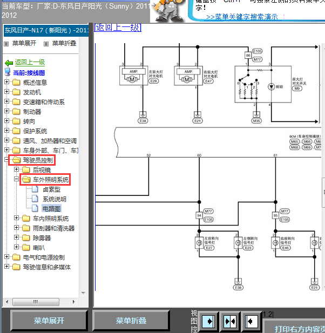The image size is (325, 333).
Task: Click the 喇叭 folder icon
Action: 26,247
